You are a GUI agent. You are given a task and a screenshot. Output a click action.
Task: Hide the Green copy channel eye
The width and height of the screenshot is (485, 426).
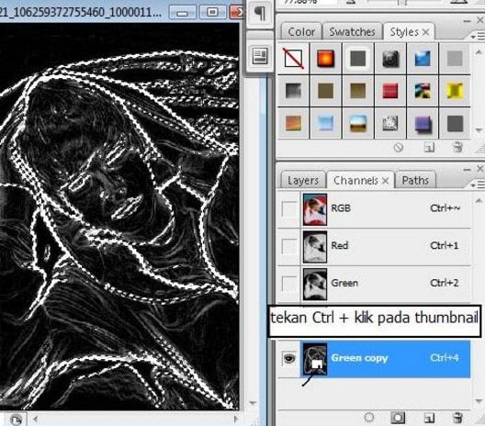click(x=289, y=358)
